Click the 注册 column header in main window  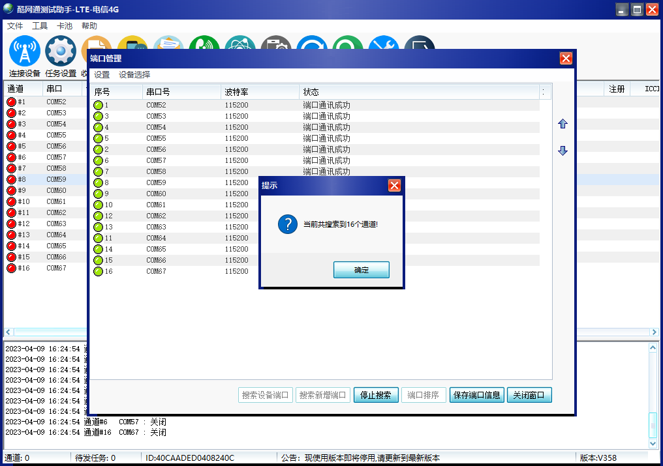pos(617,89)
